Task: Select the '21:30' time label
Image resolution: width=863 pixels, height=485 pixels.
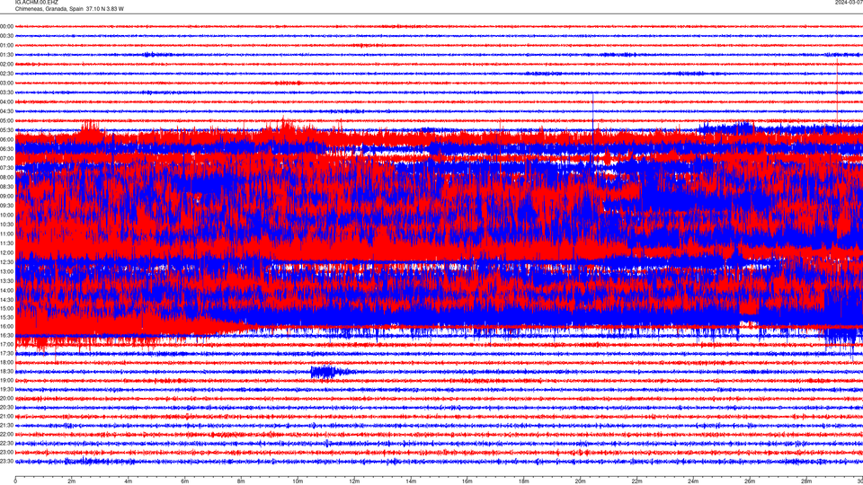Action: [7, 425]
